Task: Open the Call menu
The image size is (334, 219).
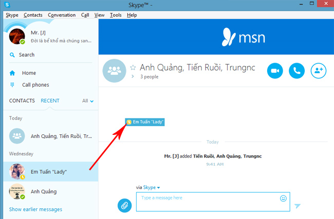Action: pyautogui.click(x=85, y=15)
